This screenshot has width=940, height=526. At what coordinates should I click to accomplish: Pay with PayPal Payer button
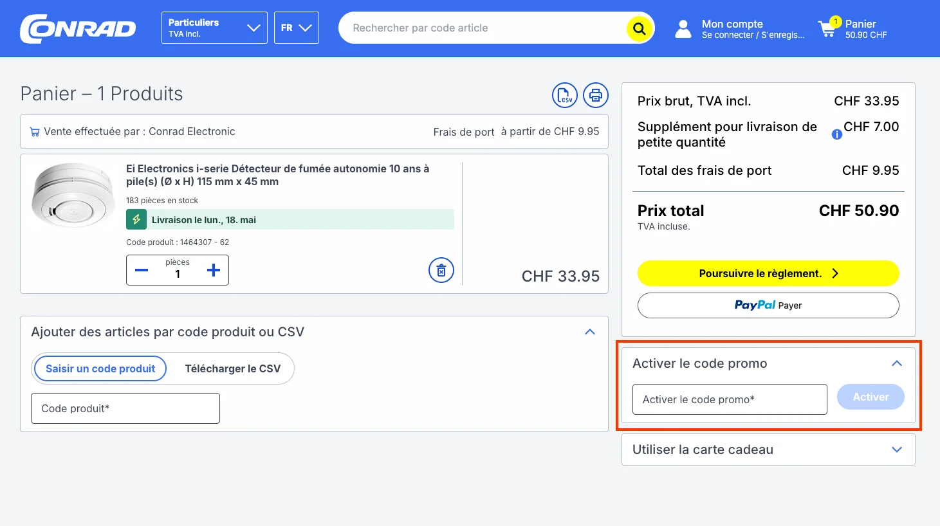(x=768, y=305)
